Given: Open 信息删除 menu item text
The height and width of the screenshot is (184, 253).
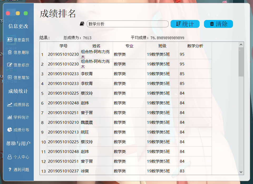Looking at the screenshot, I should coord(21,52).
